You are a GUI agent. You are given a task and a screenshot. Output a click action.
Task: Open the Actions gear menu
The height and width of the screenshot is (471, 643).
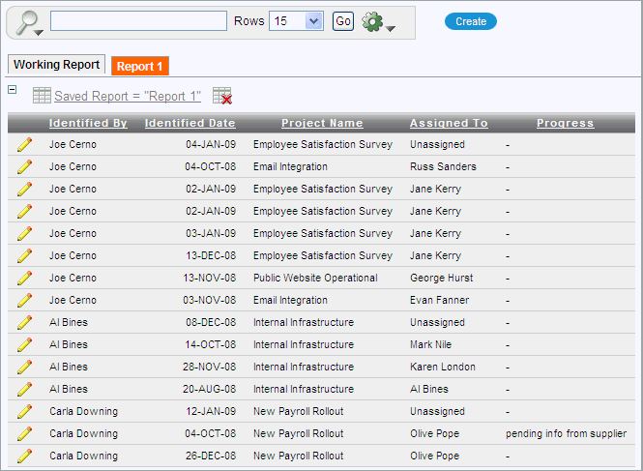pyautogui.click(x=377, y=21)
